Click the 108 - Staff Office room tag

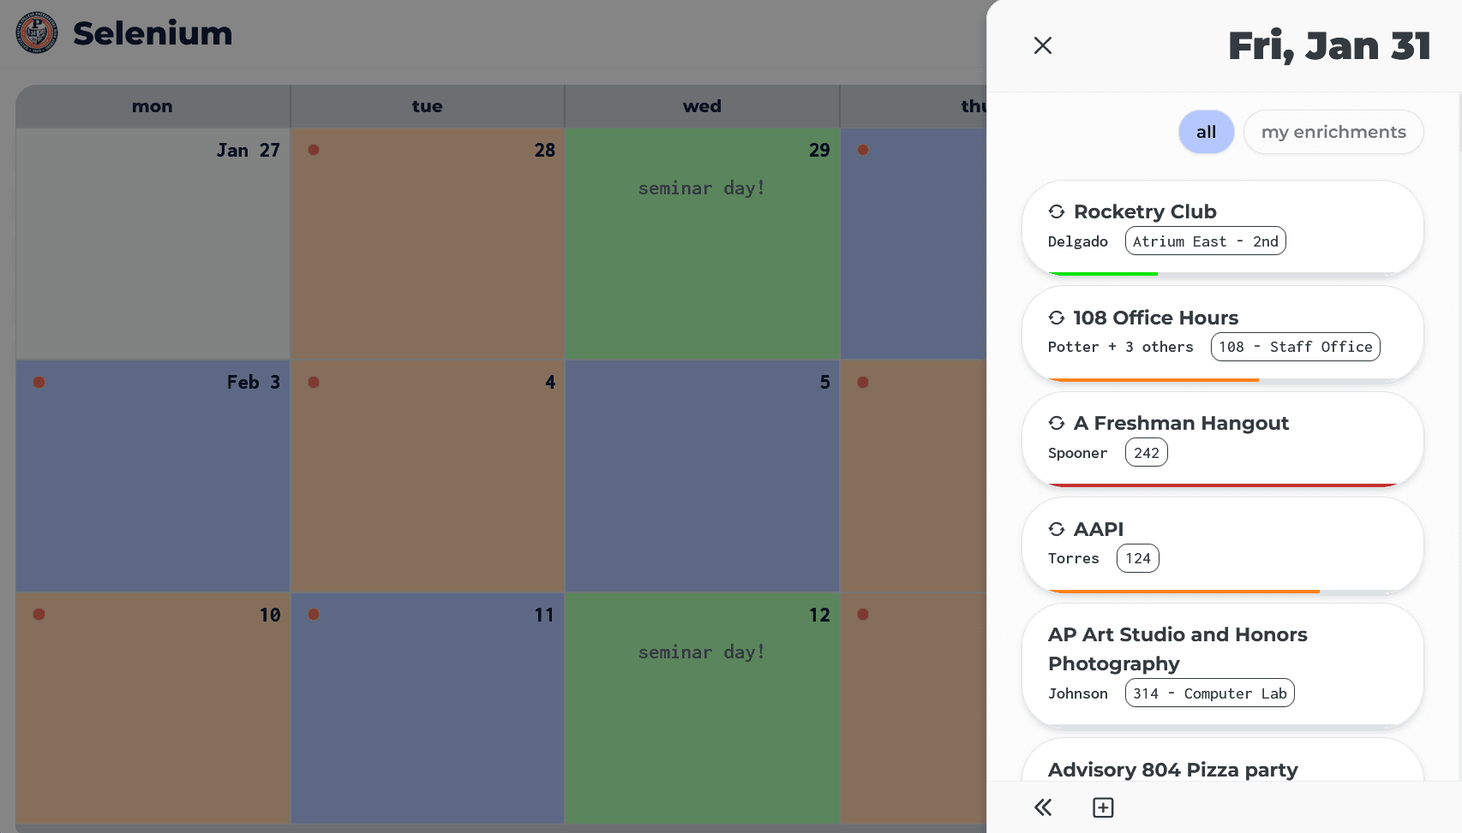coord(1295,347)
